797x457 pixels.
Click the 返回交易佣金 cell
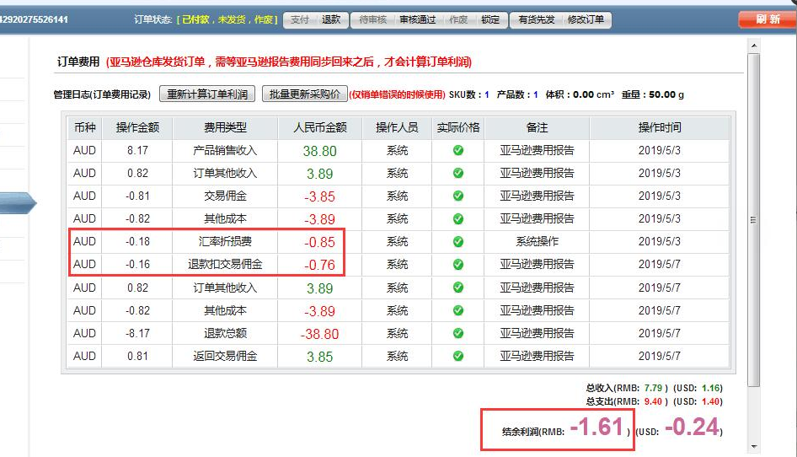(x=225, y=356)
